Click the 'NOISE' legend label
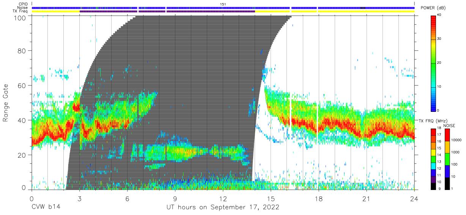466x215 pixels. tap(449, 125)
